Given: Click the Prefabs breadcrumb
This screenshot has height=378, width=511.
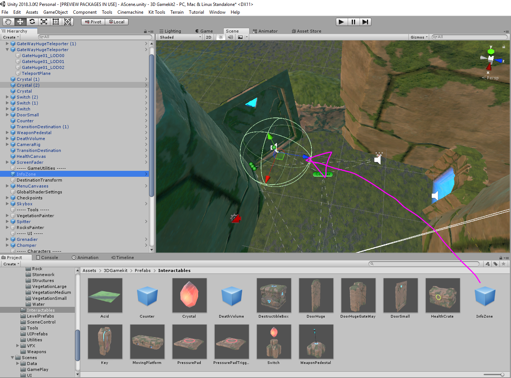Looking at the screenshot, I should tap(143, 271).
